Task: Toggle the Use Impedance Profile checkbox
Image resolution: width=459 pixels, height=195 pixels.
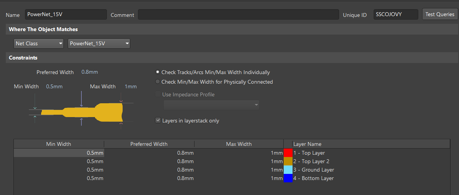Action: coord(158,94)
